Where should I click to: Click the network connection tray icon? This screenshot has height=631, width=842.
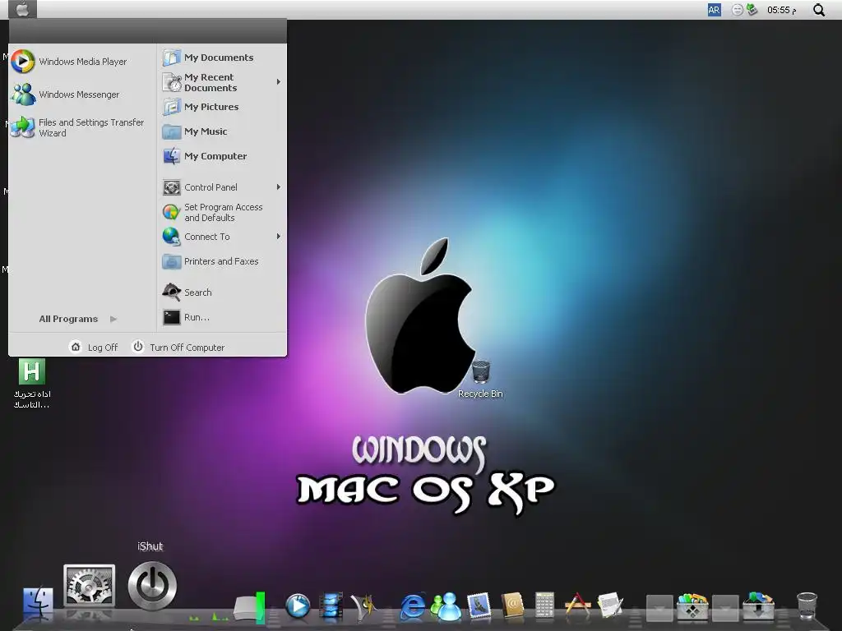752,10
